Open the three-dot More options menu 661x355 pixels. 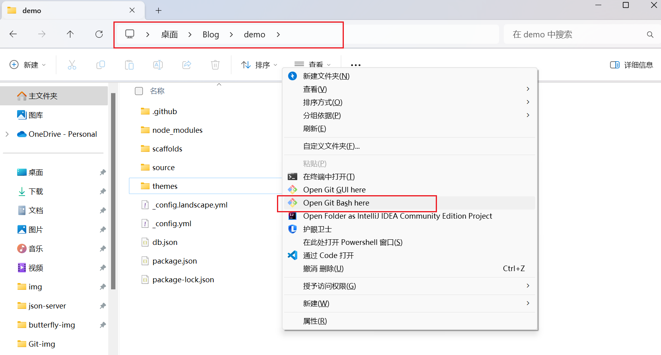pos(355,65)
